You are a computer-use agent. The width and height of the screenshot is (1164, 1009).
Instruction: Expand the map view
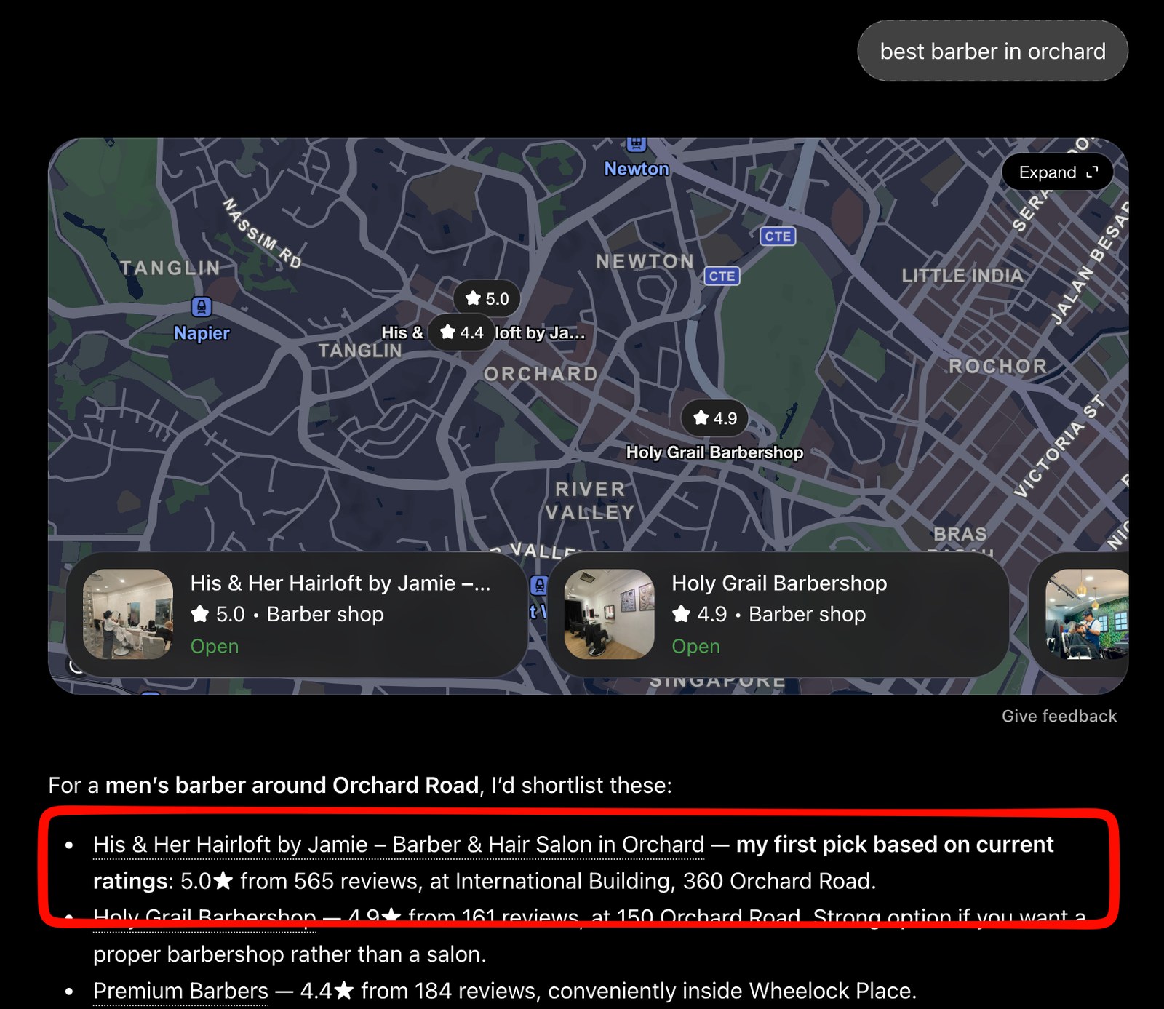pos(1057,172)
